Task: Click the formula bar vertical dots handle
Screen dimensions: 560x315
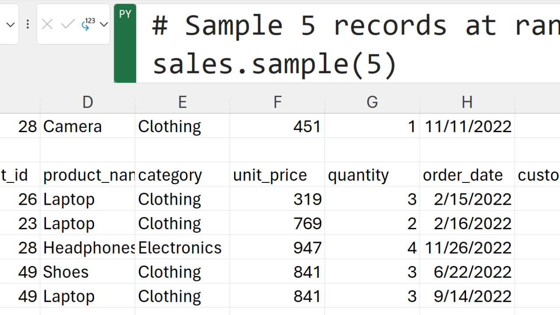Action: (x=28, y=24)
